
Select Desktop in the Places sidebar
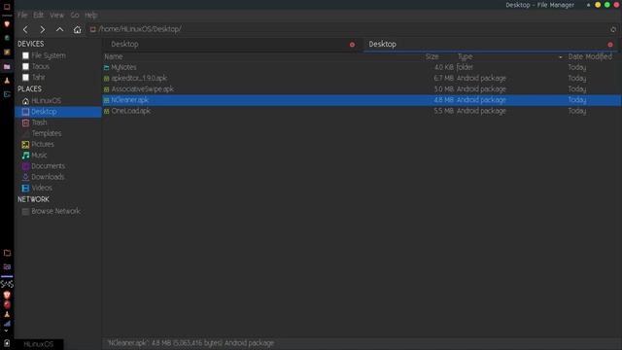[x=58, y=112]
